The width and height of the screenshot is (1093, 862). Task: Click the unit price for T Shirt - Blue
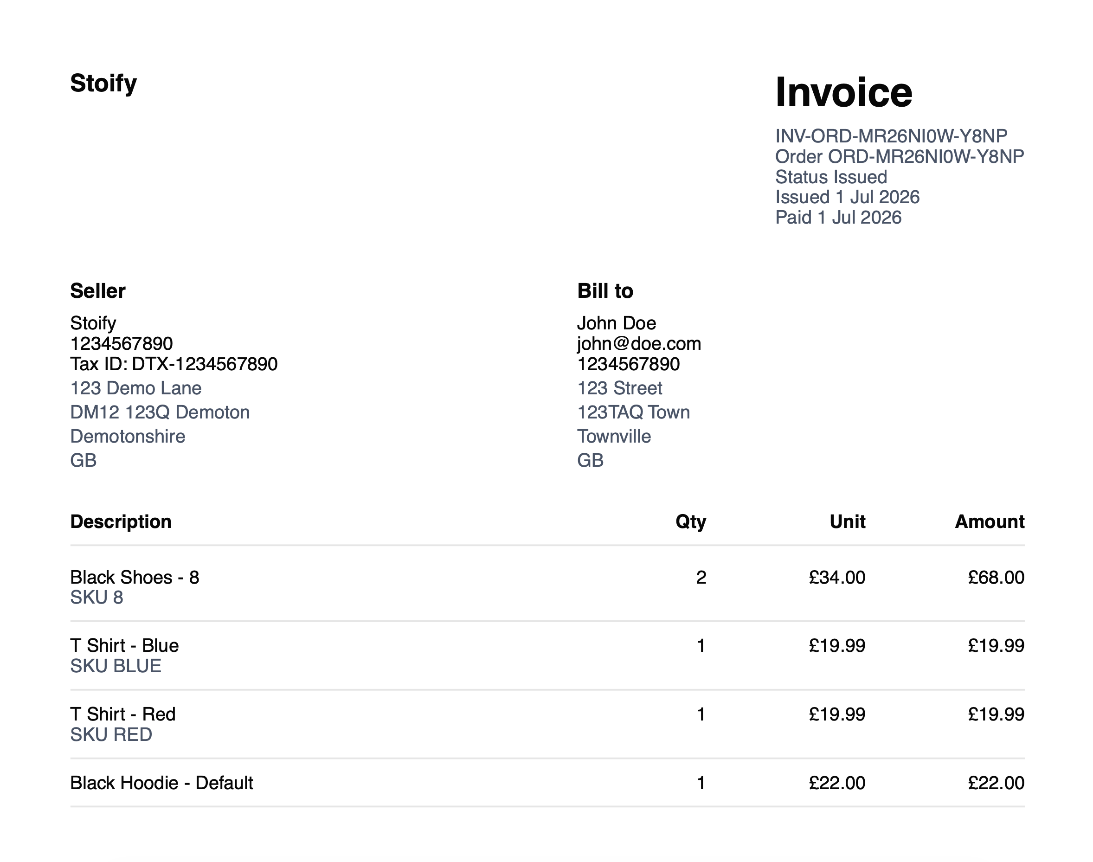click(836, 646)
